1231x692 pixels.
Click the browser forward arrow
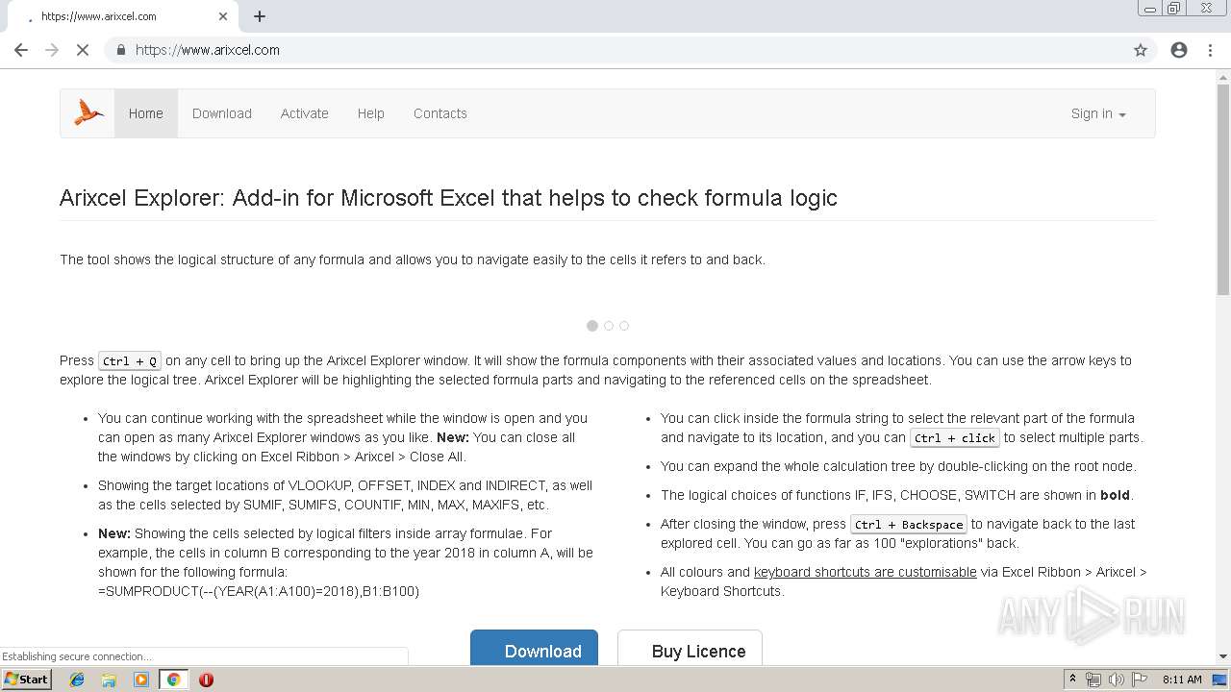point(52,50)
